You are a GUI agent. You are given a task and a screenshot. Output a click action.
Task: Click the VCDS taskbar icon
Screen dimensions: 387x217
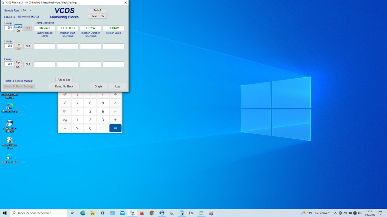(132, 213)
